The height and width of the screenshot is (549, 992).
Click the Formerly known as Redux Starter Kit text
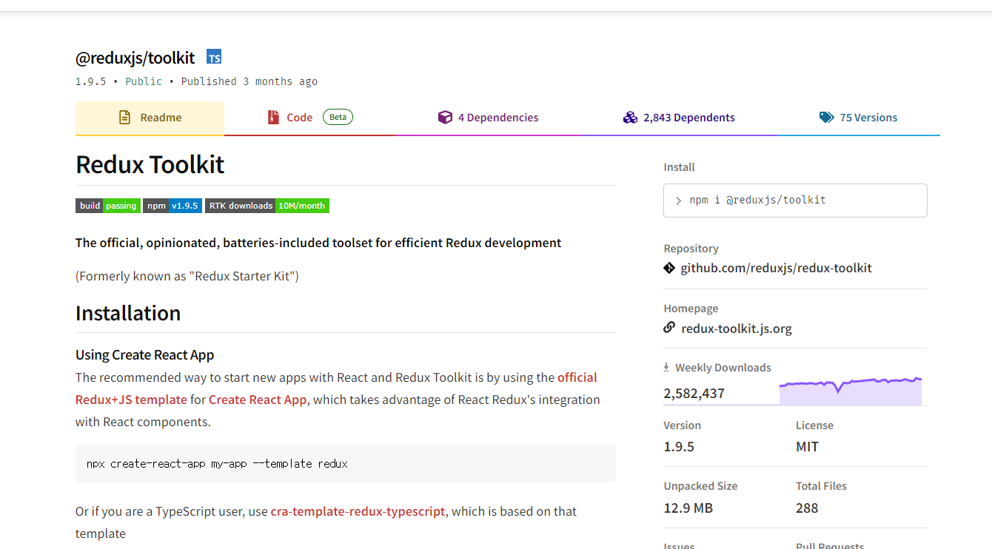(187, 276)
